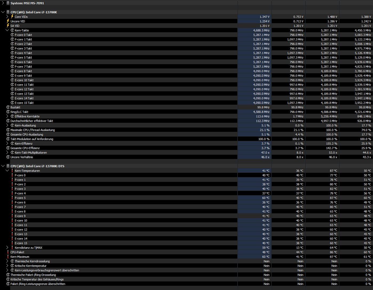Click Kern-Effizienz maximum value 155.2 %
The image size is (373, 290).
(332, 144)
